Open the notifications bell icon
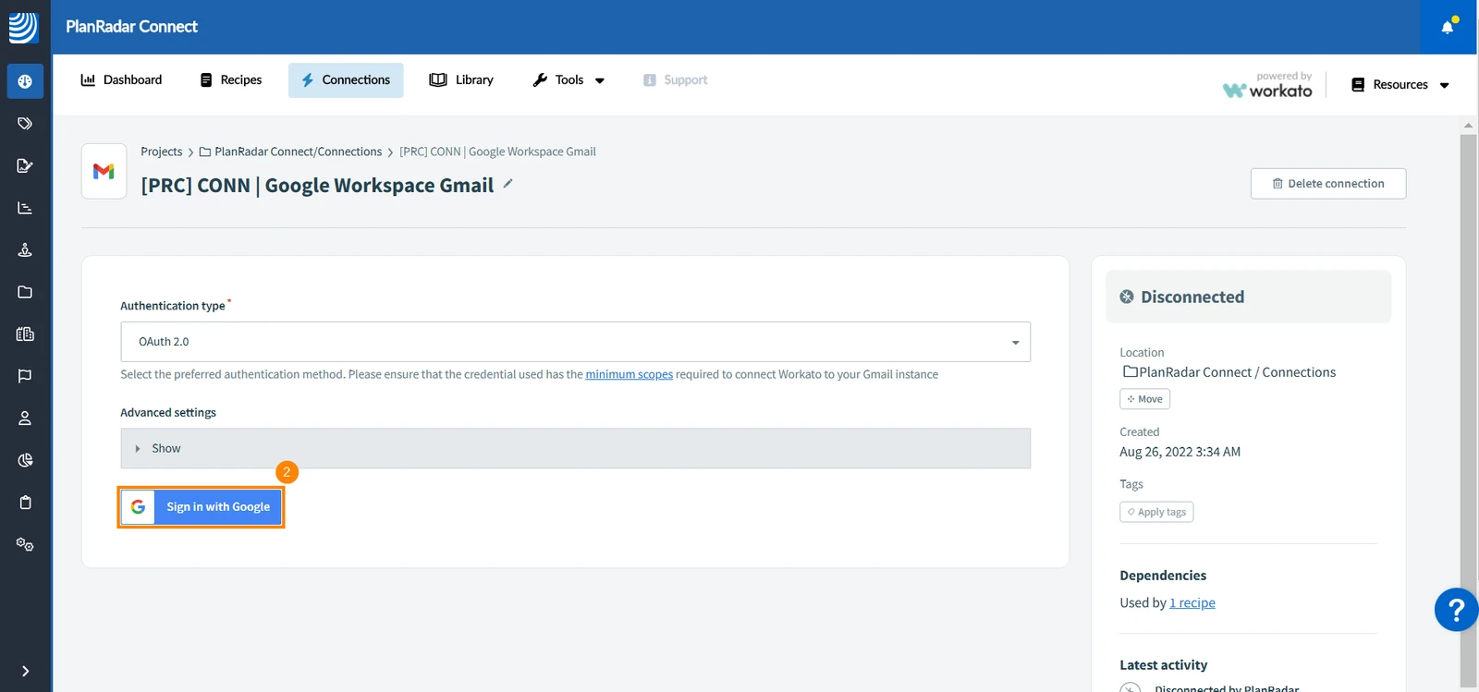The image size is (1479, 692). [x=1448, y=27]
